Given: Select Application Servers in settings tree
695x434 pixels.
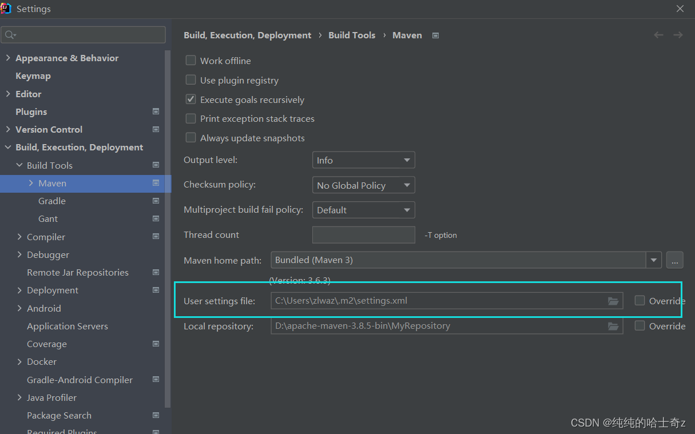Looking at the screenshot, I should (67, 327).
